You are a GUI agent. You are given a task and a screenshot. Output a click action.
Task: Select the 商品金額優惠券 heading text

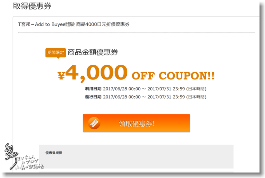pos(93,52)
